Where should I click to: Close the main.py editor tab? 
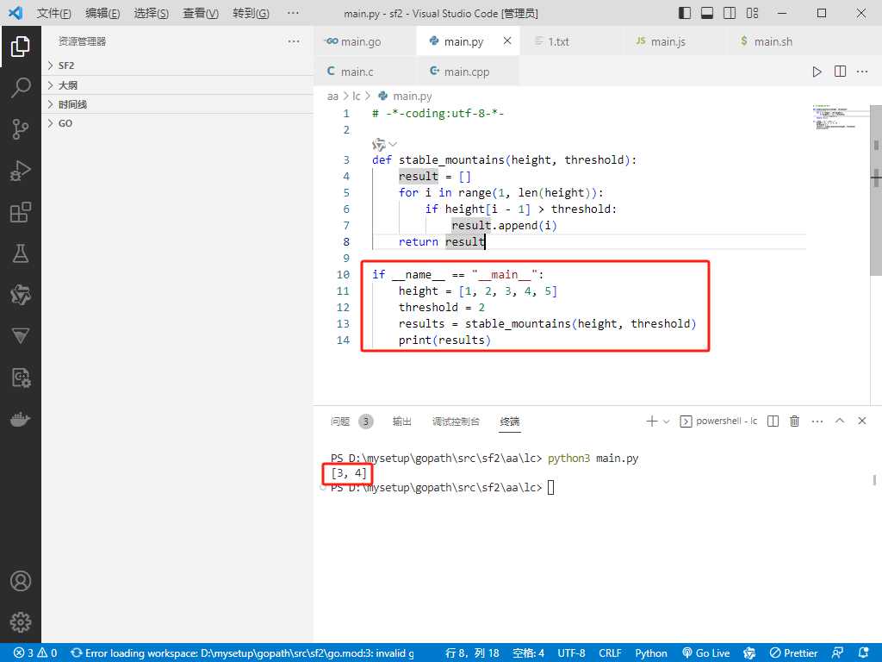507,41
